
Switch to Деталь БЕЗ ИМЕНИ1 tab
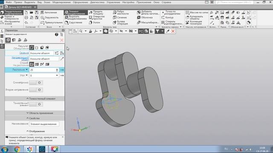click(20, 7)
